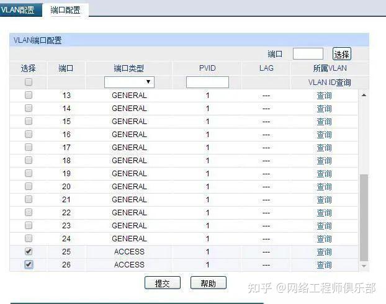This screenshot has width=386, height=304.
Task: Click the scrollbar up arrow
Action: click(x=364, y=95)
